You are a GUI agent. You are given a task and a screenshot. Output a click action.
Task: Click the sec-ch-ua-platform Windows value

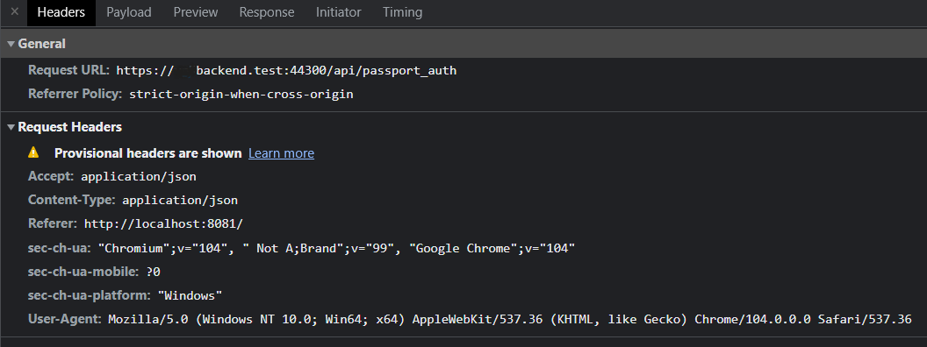(190, 295)
